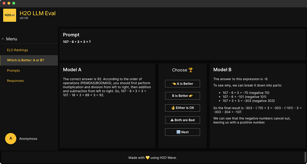Click bullet '107 - 6 = -101 (negative 101)'

coord(244,97)
